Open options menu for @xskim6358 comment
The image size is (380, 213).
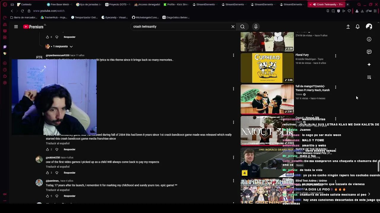(x=233, y=158)
